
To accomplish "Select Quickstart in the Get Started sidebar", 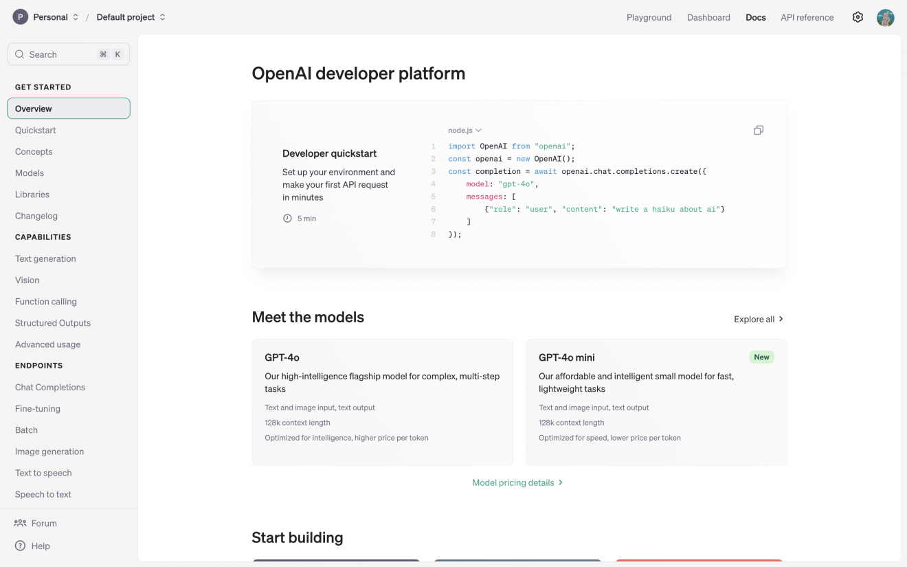I will (36, 130).
